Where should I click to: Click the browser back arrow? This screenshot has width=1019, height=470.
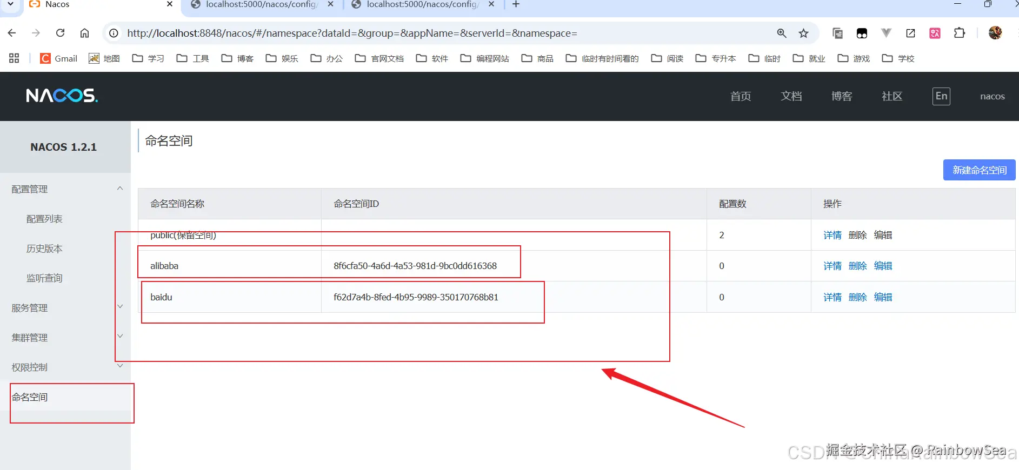12,33
